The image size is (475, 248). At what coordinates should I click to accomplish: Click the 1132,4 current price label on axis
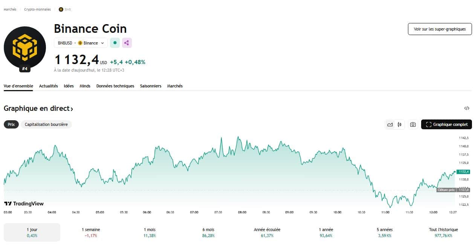click(x=463, y=172)
